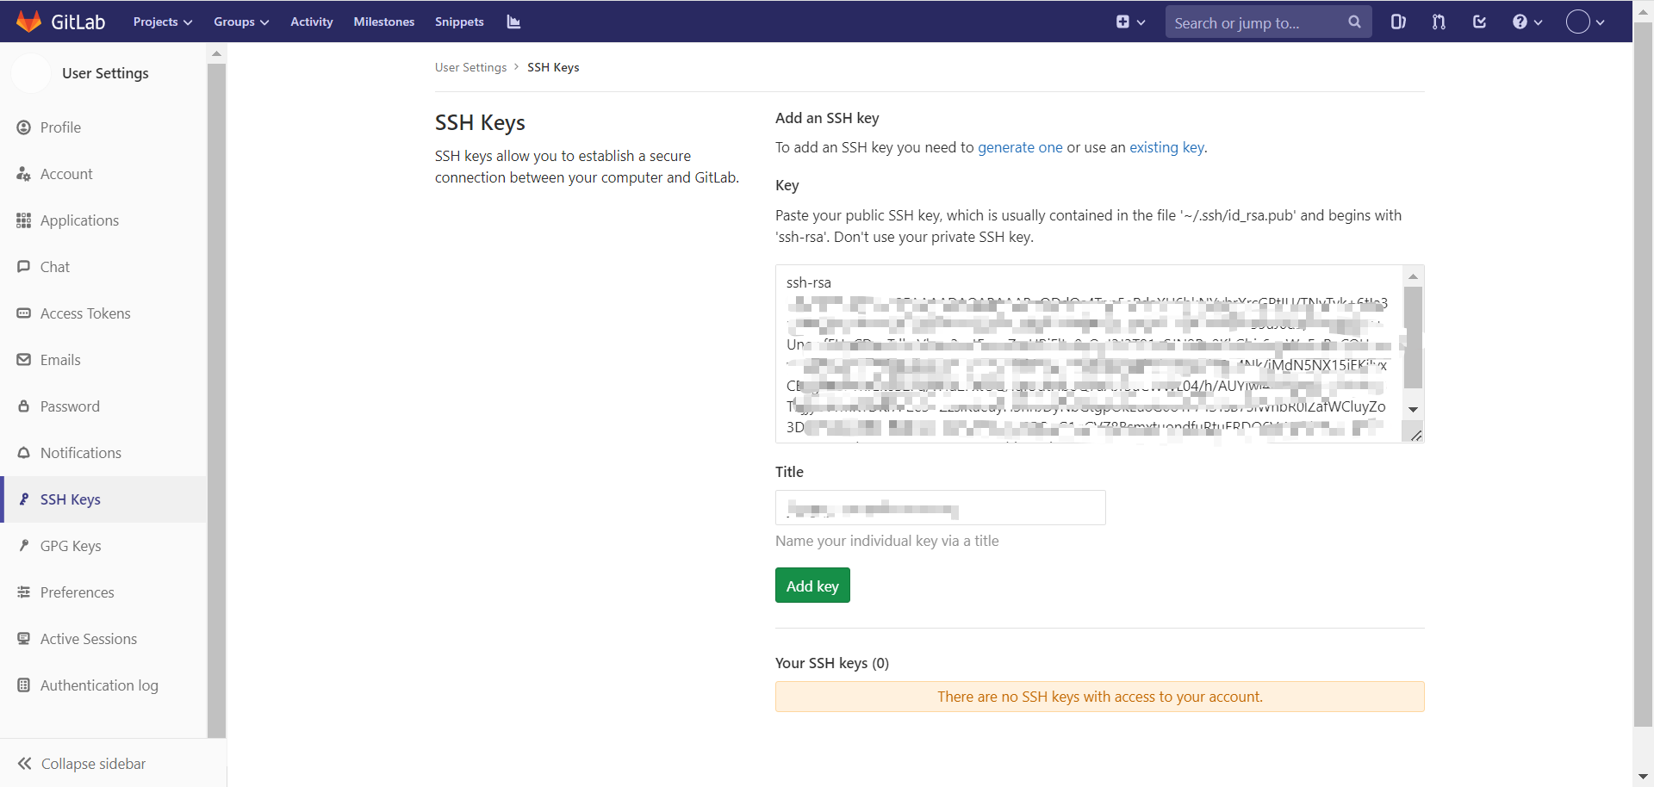Click the page scrollbar down arrow
Image resolution: width=1654 pixels, height=787 pixels.
1643,777
